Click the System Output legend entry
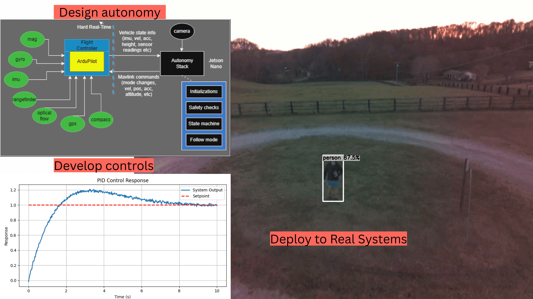 pos(207,190)
